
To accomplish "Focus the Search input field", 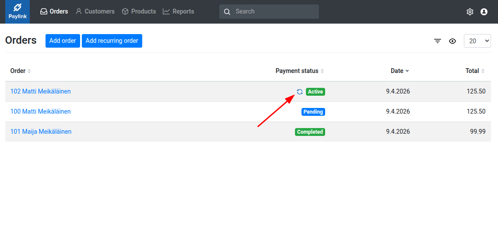I will point(274,12).
